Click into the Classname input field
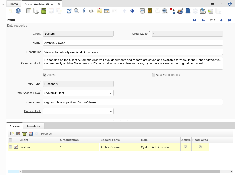This screenshot has height=175, width=235. point(133,102)
